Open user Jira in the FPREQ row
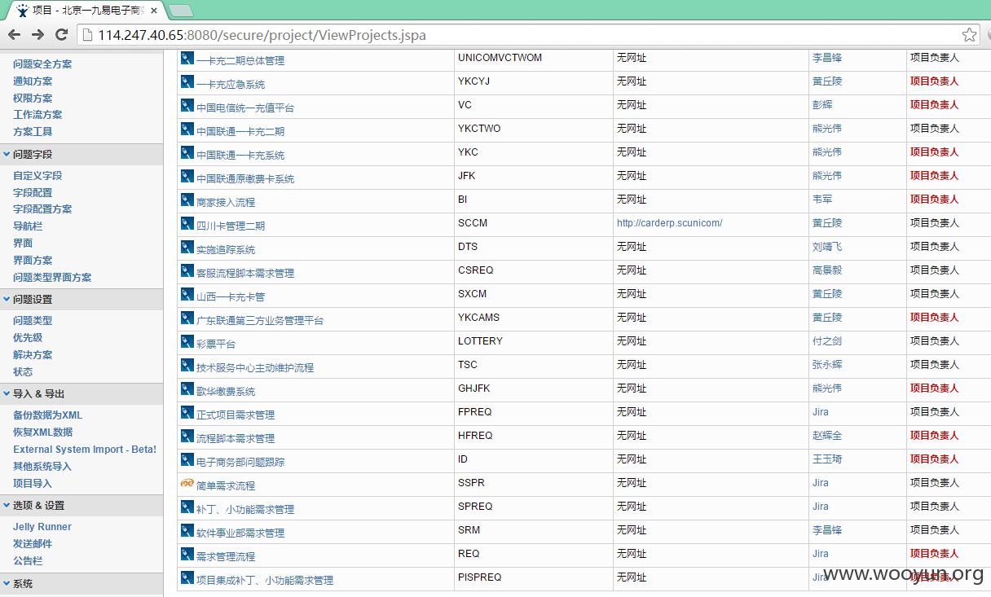This screenshot has width=991, height=597. pyautogui.click(x=821, y=412)
